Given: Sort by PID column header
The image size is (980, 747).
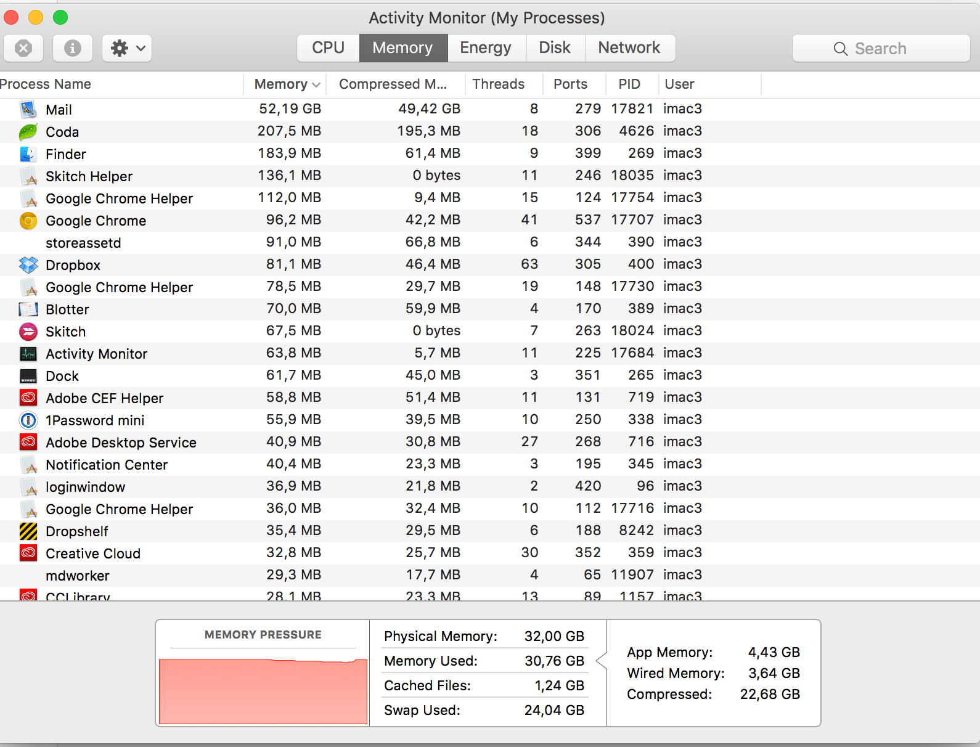Looking at the screenshot, I should [x=632, y=84].
